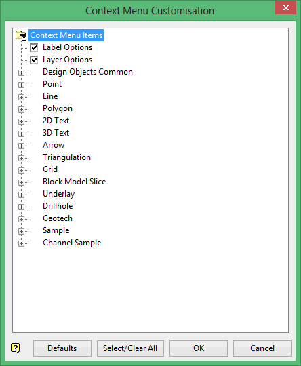301x366 pixels.
Task: Expand the Design Objects Common node
Action: click(21, 73)
